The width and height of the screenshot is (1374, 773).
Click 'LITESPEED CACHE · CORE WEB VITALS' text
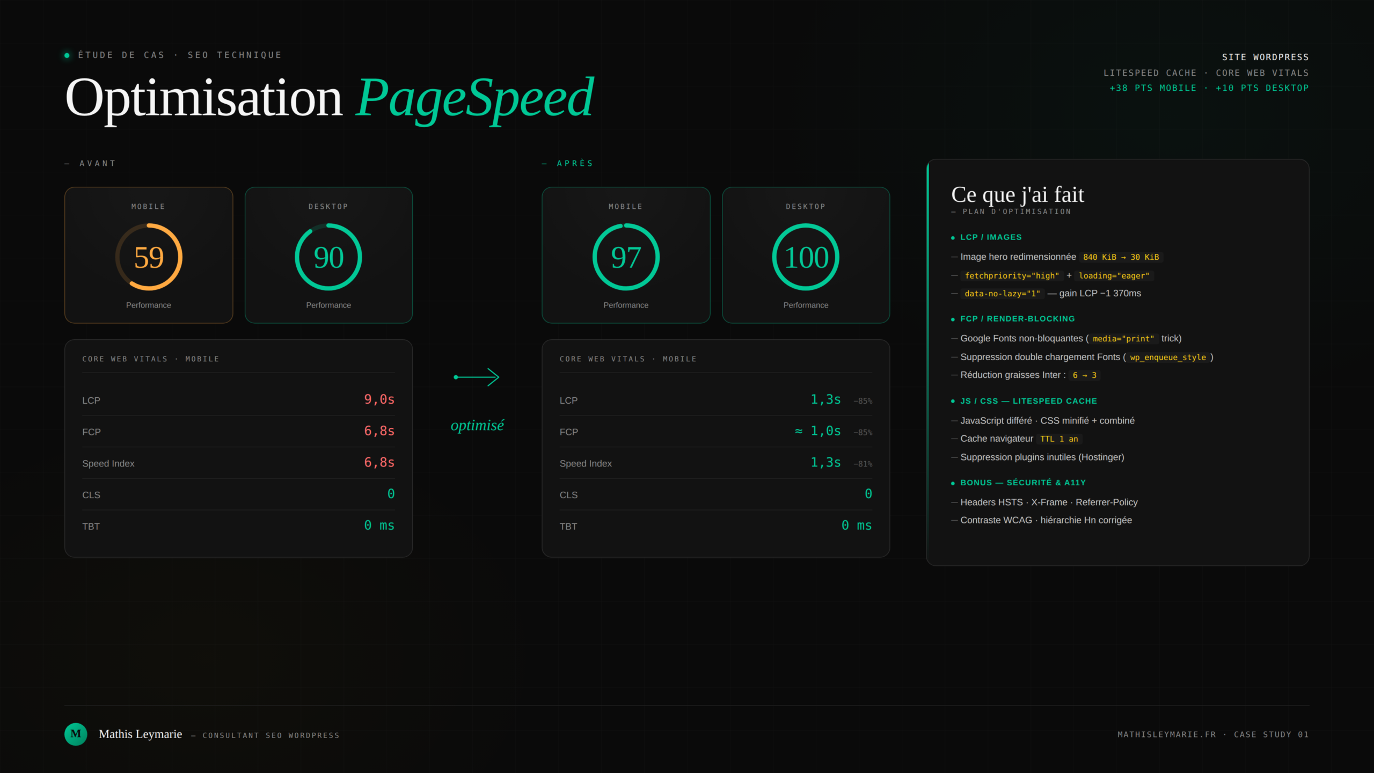[x=1206, y=72]
